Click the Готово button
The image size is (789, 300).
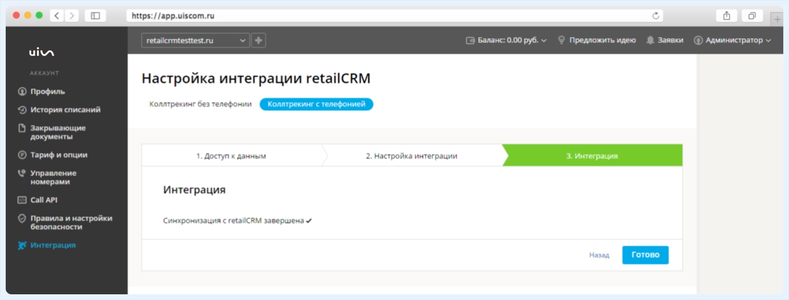pyautogui.click(x=645, y=255)
